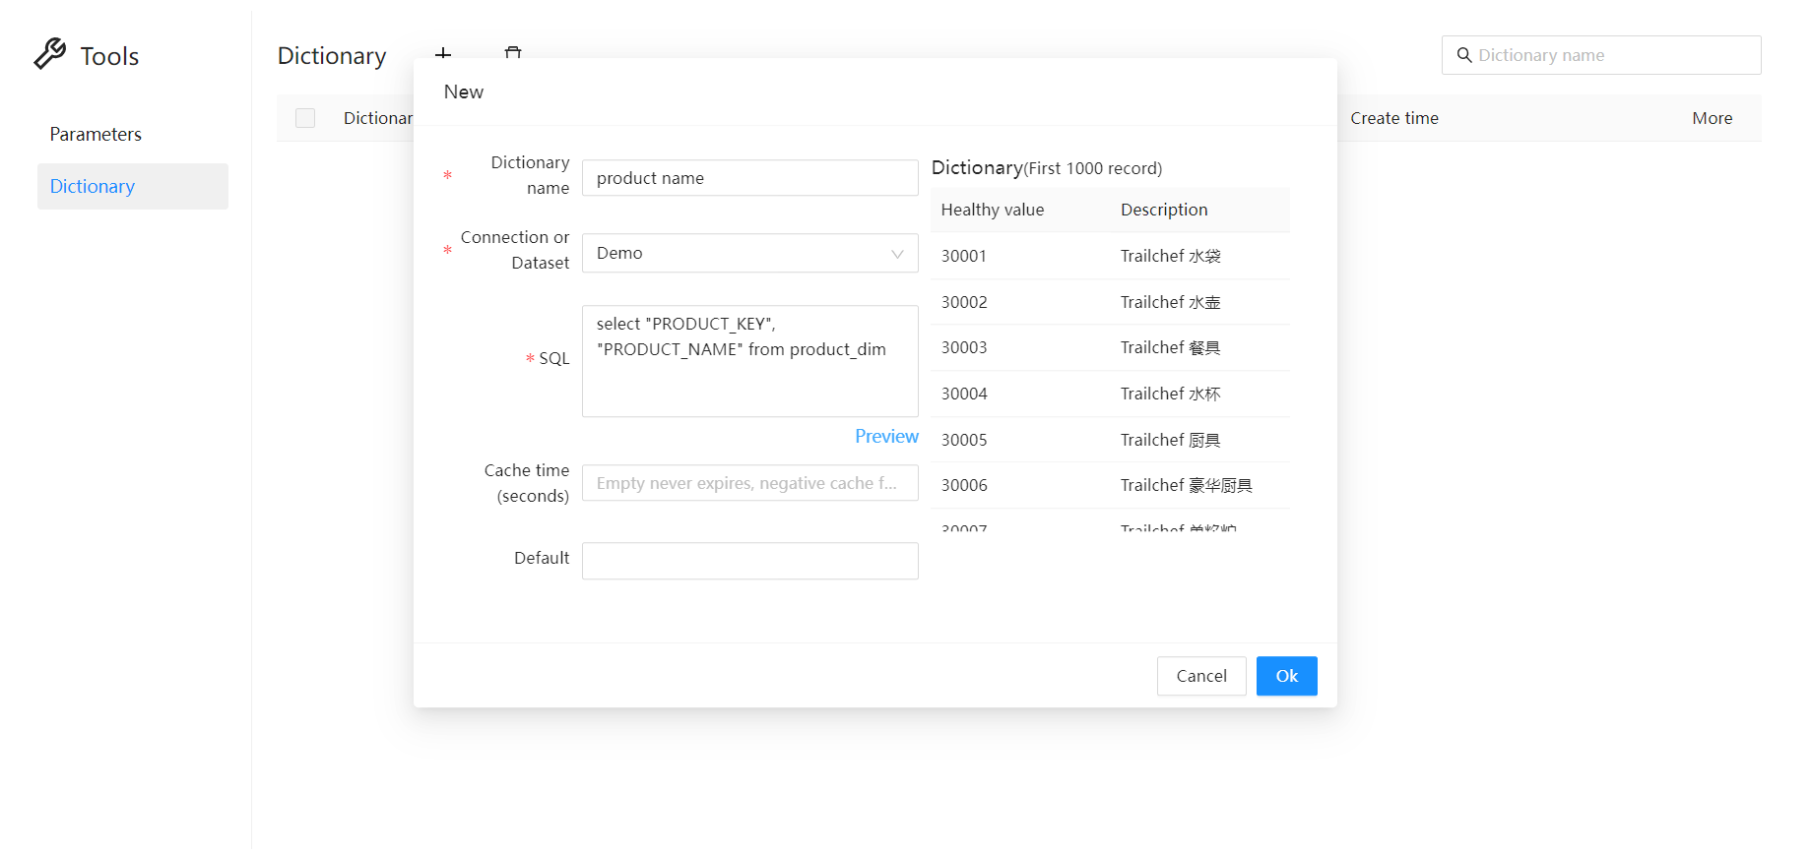This screenshot has height=851, width=1811.
Task: Click the Default input field
Action: click(749, 561)
